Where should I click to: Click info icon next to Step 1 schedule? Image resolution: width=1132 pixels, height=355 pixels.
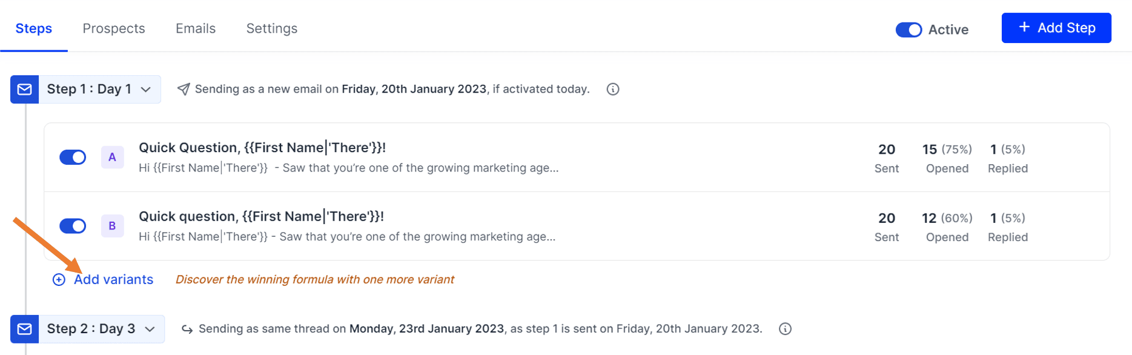tap(613, 90)
